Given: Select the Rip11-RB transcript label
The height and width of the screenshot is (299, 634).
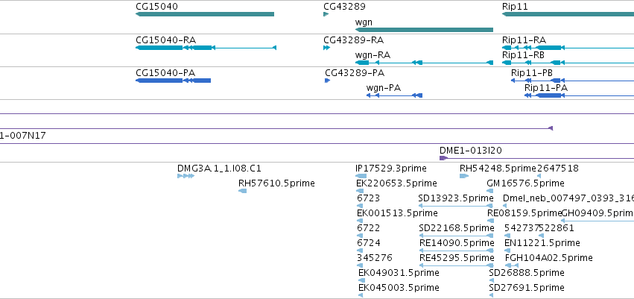Looking at the screenshot, I should pos(523,54).
